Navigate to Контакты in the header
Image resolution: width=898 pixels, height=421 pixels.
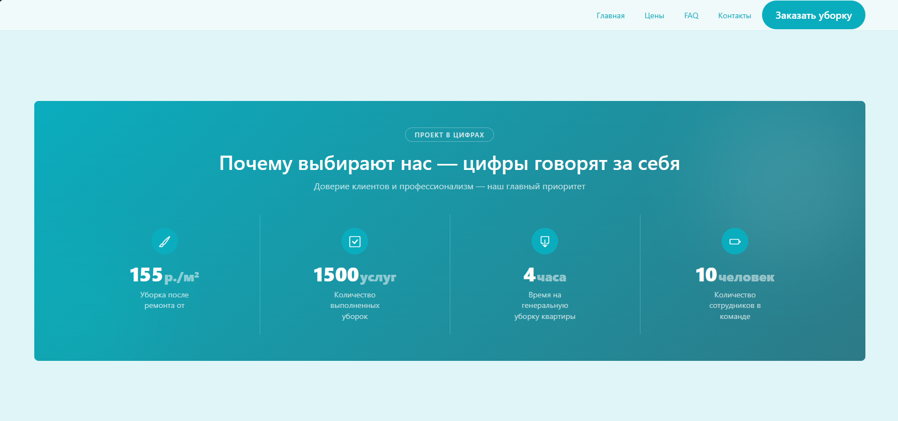[734, 15]
